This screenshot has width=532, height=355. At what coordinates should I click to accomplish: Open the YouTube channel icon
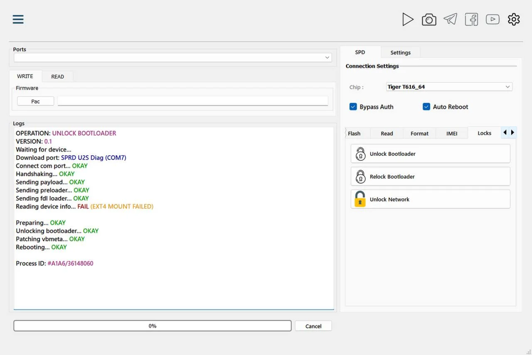tap(493, 20)
